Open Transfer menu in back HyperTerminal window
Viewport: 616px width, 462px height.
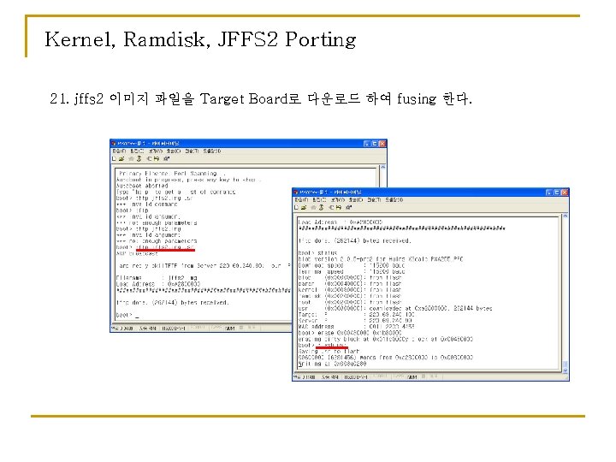click(x=192, y=151)
